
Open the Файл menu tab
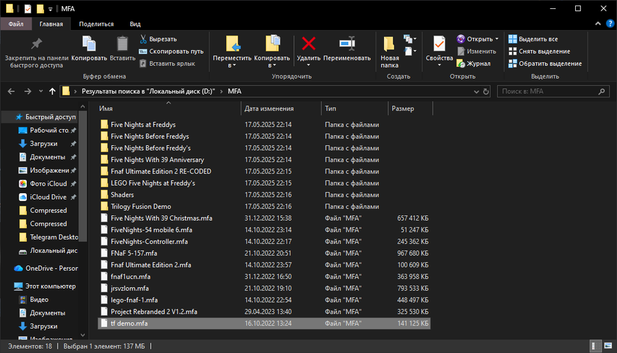click(16, 24)
